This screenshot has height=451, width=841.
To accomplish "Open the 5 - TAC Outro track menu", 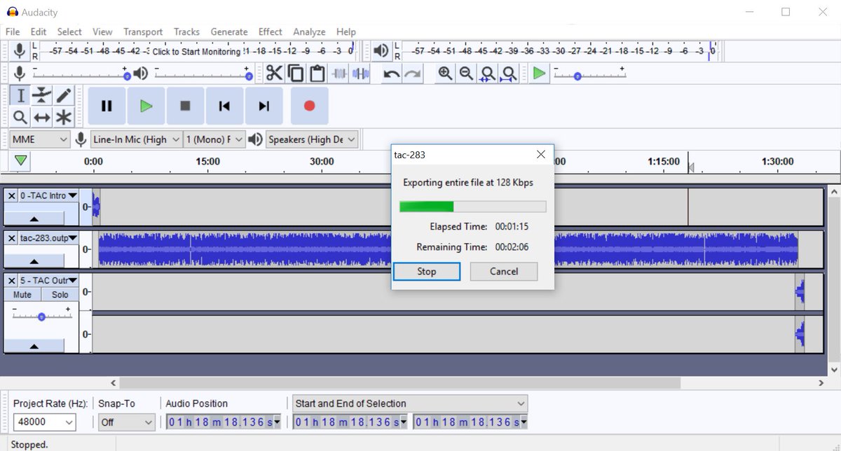I will pos(48,280).
